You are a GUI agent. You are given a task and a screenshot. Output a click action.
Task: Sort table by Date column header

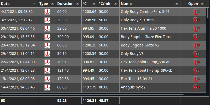(19, 4)
